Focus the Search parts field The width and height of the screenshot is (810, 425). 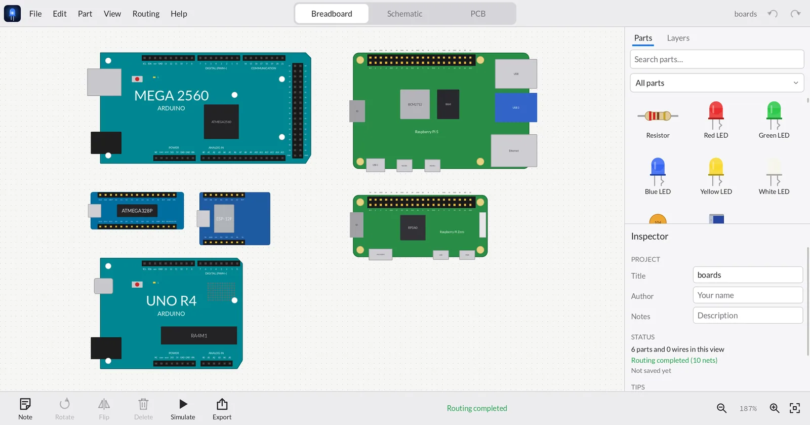coord(717,59)
